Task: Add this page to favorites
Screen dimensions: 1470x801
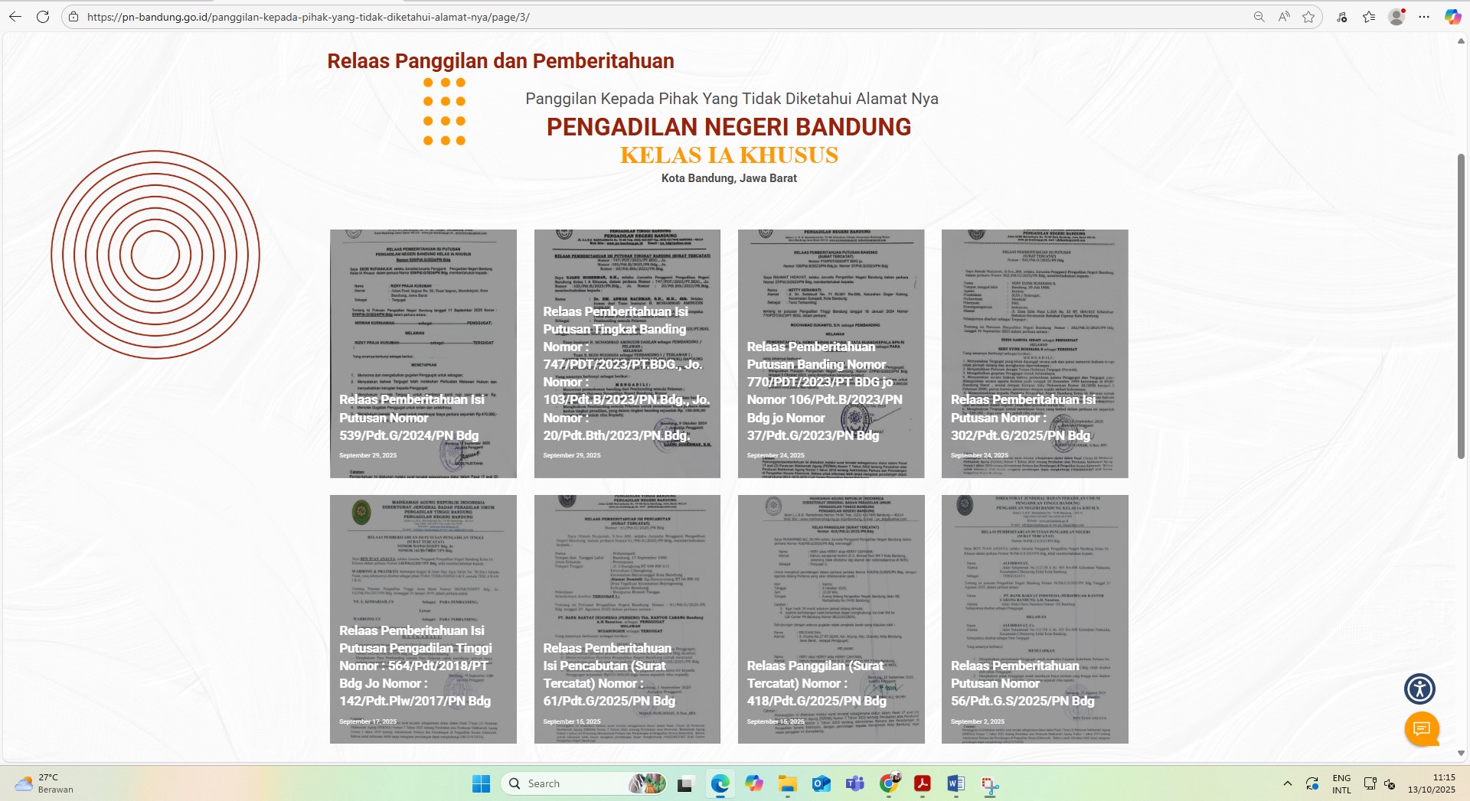Action: pyautogui.click(x=1308, y=17)
